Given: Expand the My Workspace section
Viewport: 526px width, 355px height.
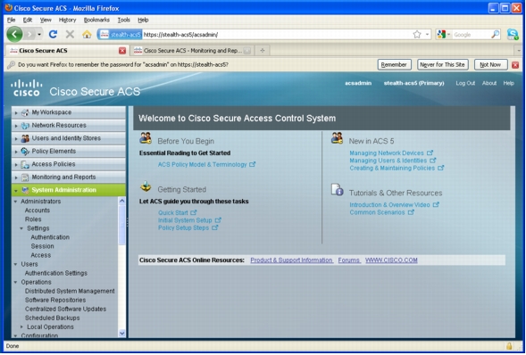Looking at the screenshot, I should 16,113.
